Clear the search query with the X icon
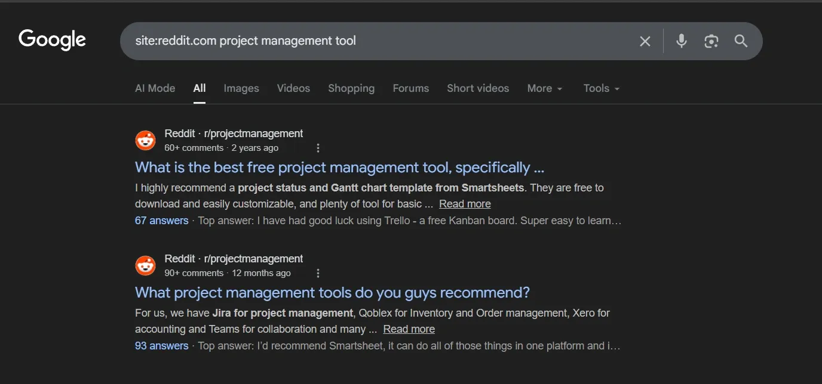 pos(645,41)
